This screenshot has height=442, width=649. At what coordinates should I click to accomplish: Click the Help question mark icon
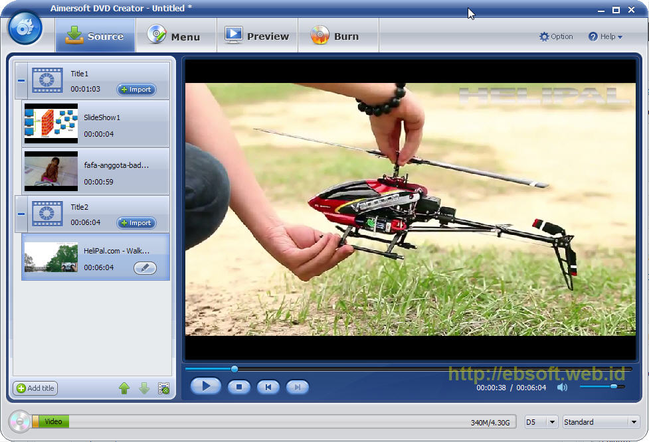click(593, 37)
